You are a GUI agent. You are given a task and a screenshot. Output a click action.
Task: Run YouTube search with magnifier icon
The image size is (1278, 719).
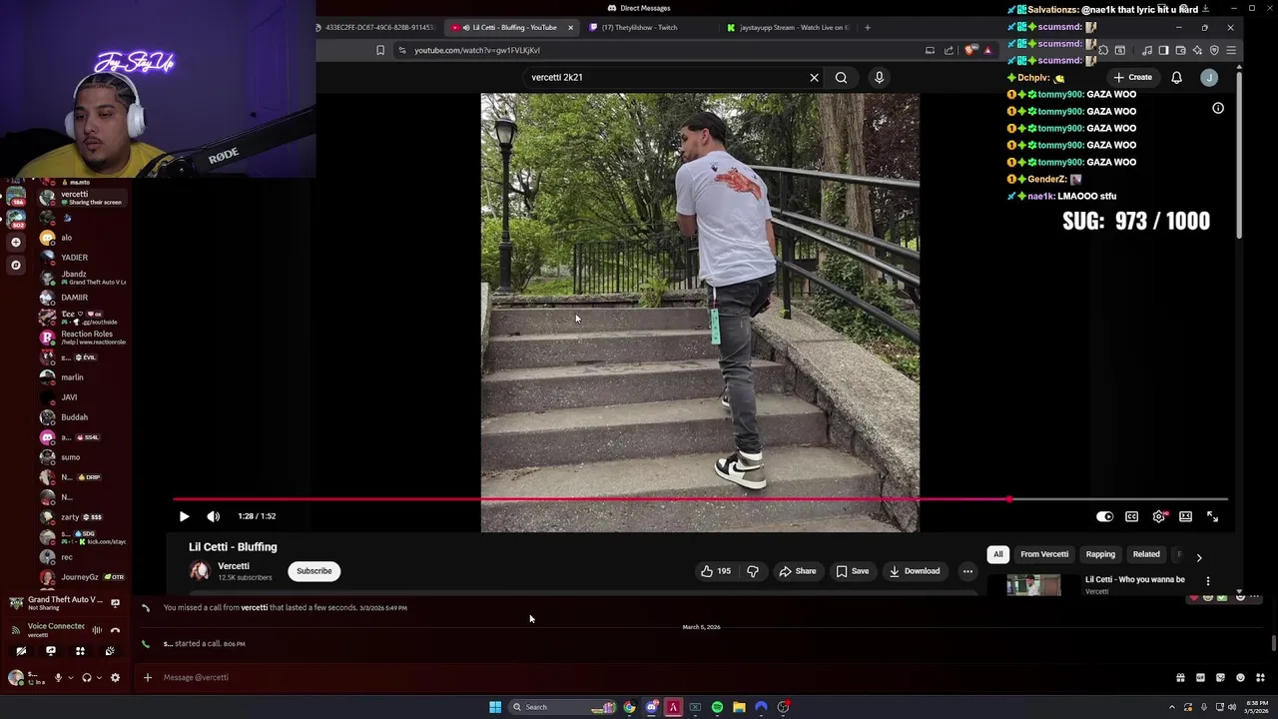841,77
